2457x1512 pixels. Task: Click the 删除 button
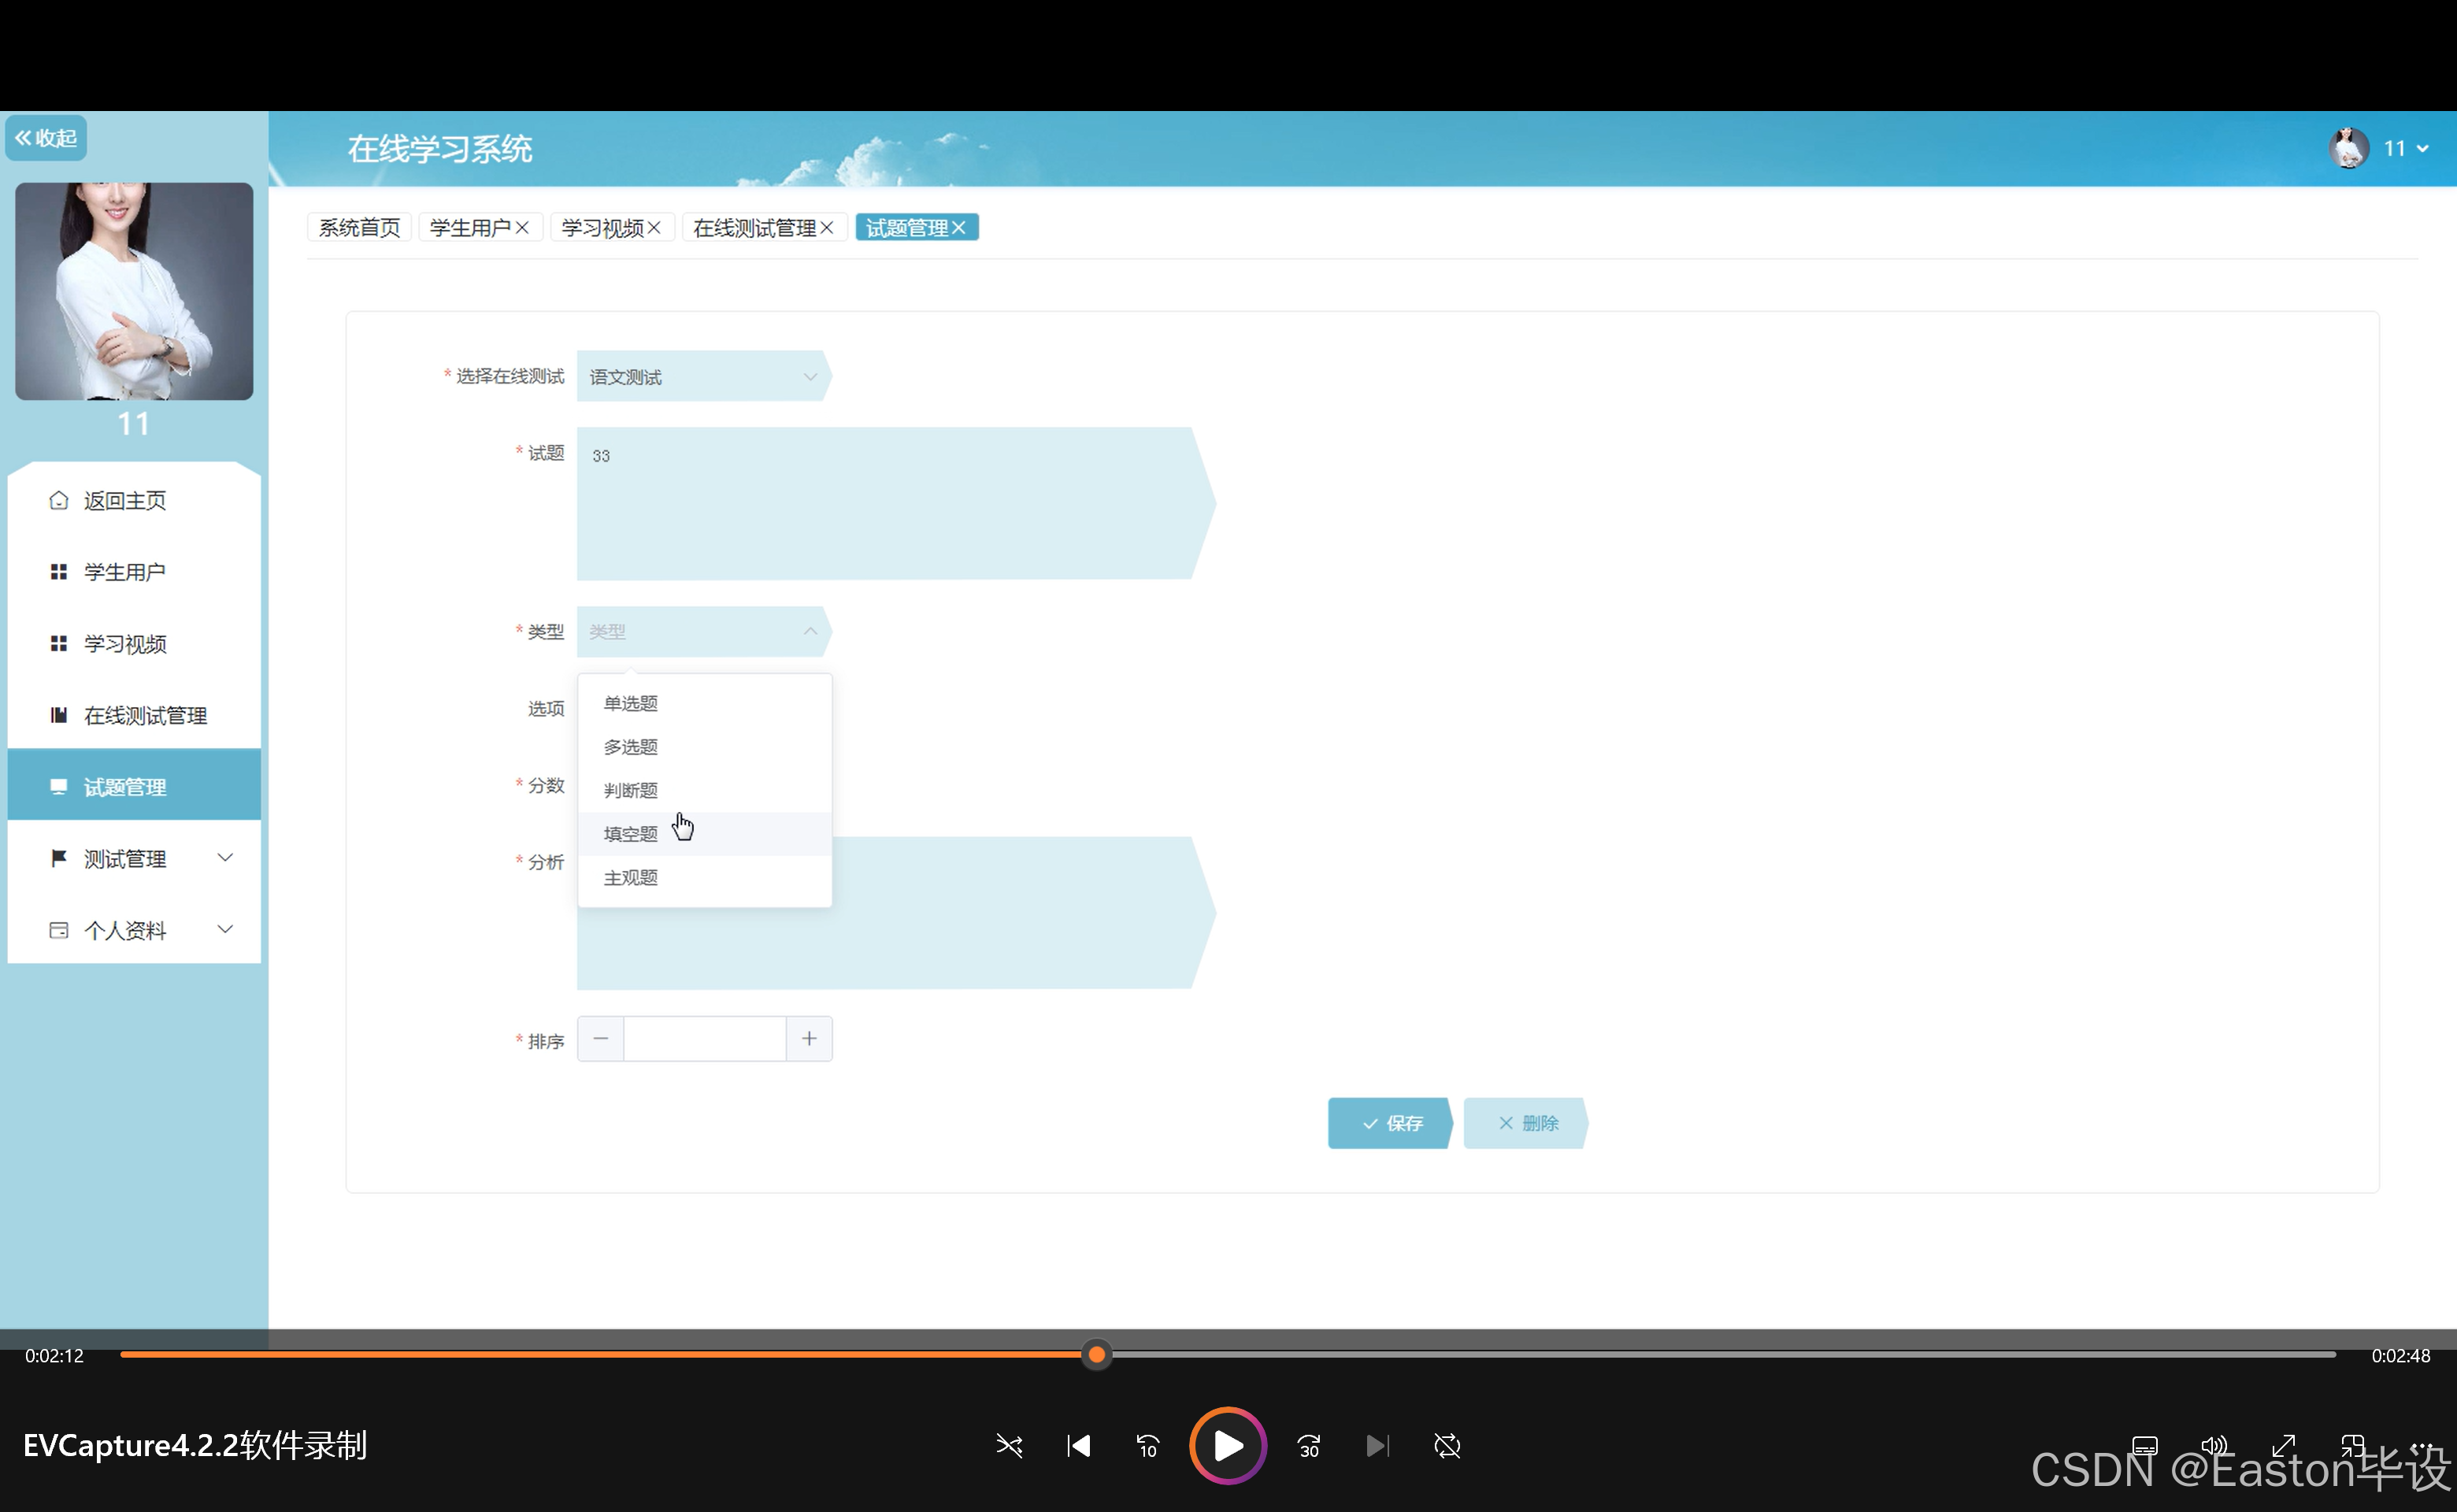(x=1526, y=1123)
